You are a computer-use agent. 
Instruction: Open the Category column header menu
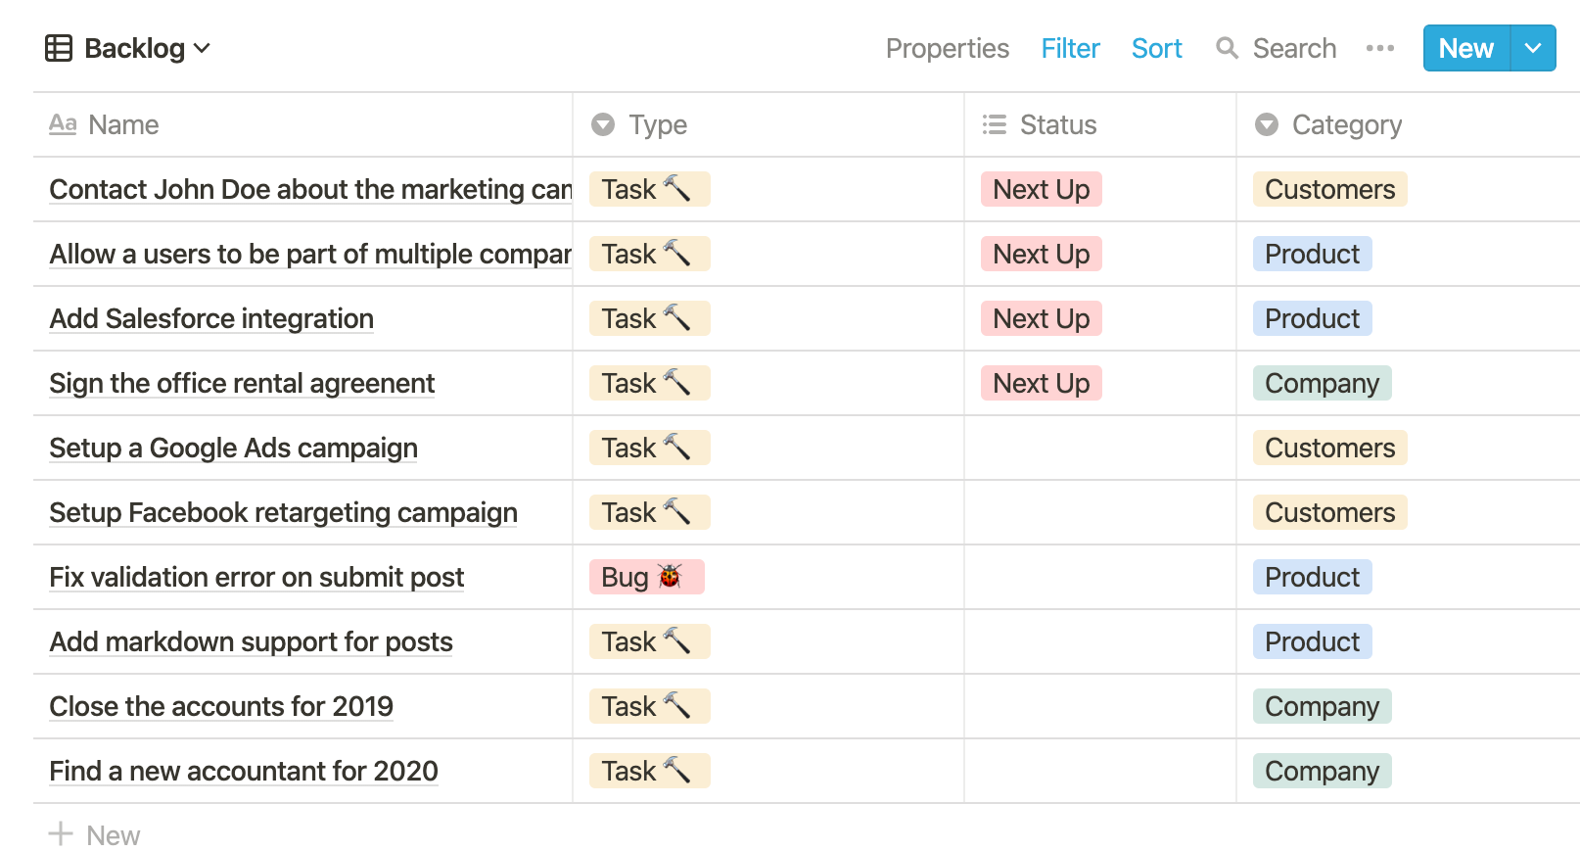click(x=1346, y=124)
